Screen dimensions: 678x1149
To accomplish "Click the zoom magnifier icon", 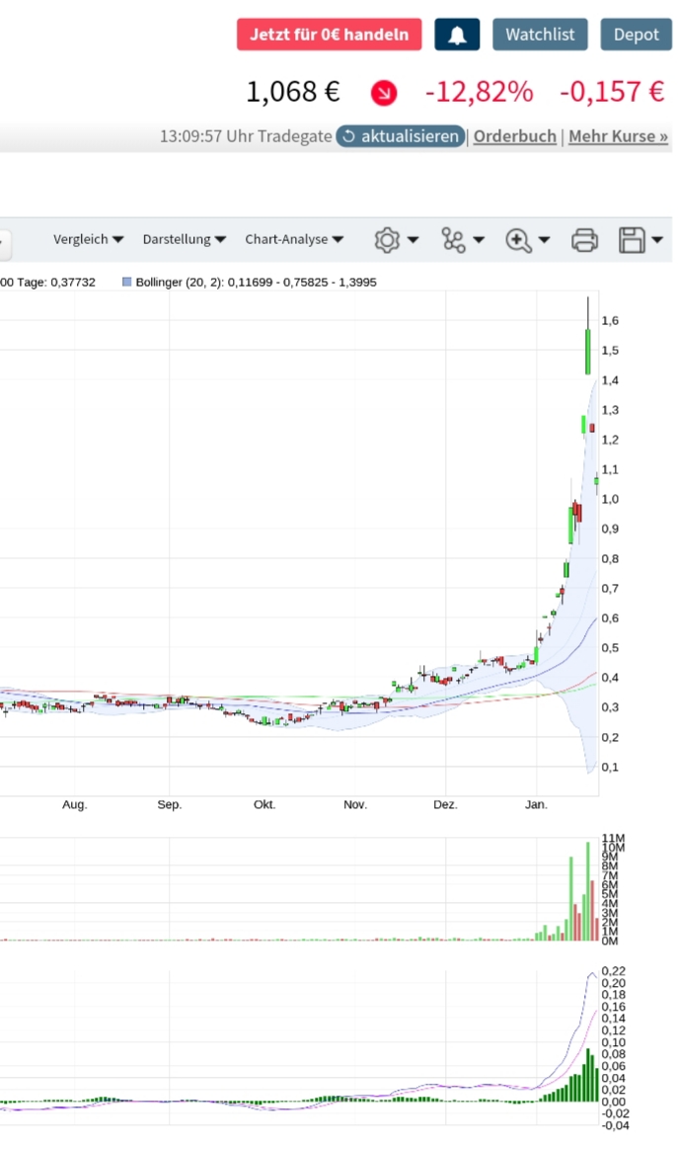I will 518,240.
